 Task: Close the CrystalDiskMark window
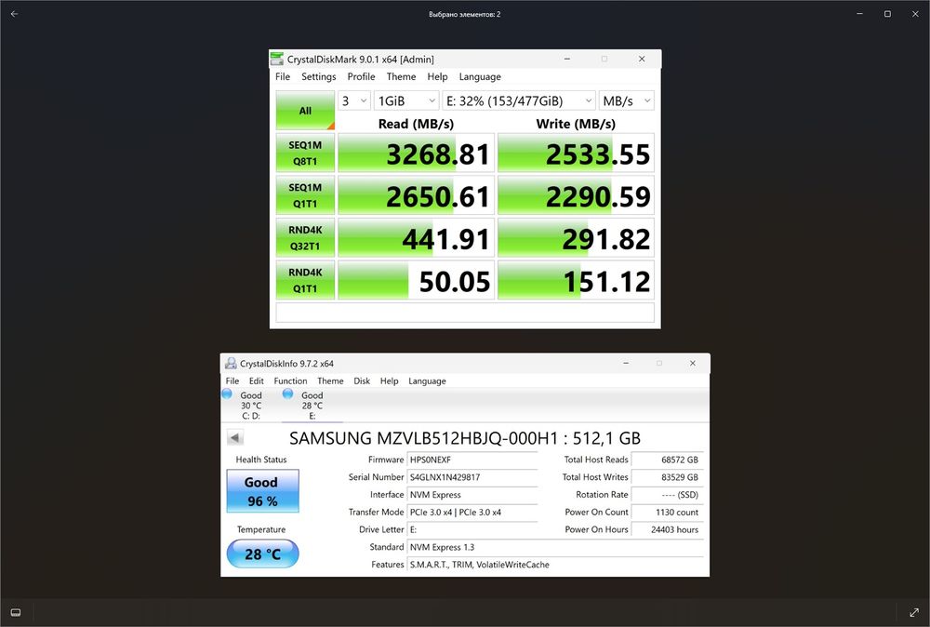pos(642,59)
